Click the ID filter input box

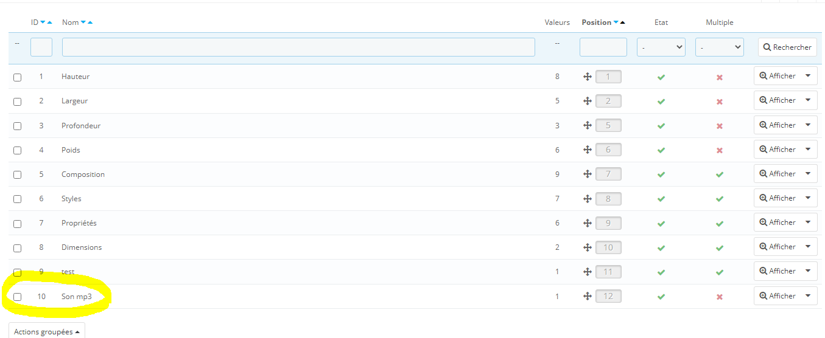[41, 47]
